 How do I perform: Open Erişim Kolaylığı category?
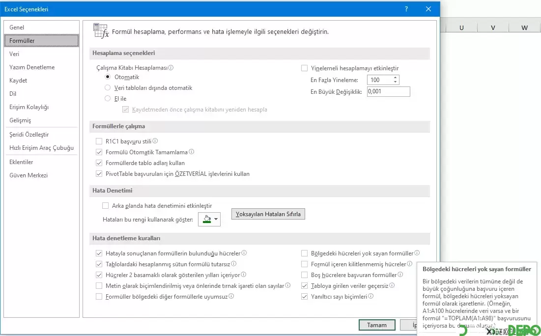tap(41, 107)
